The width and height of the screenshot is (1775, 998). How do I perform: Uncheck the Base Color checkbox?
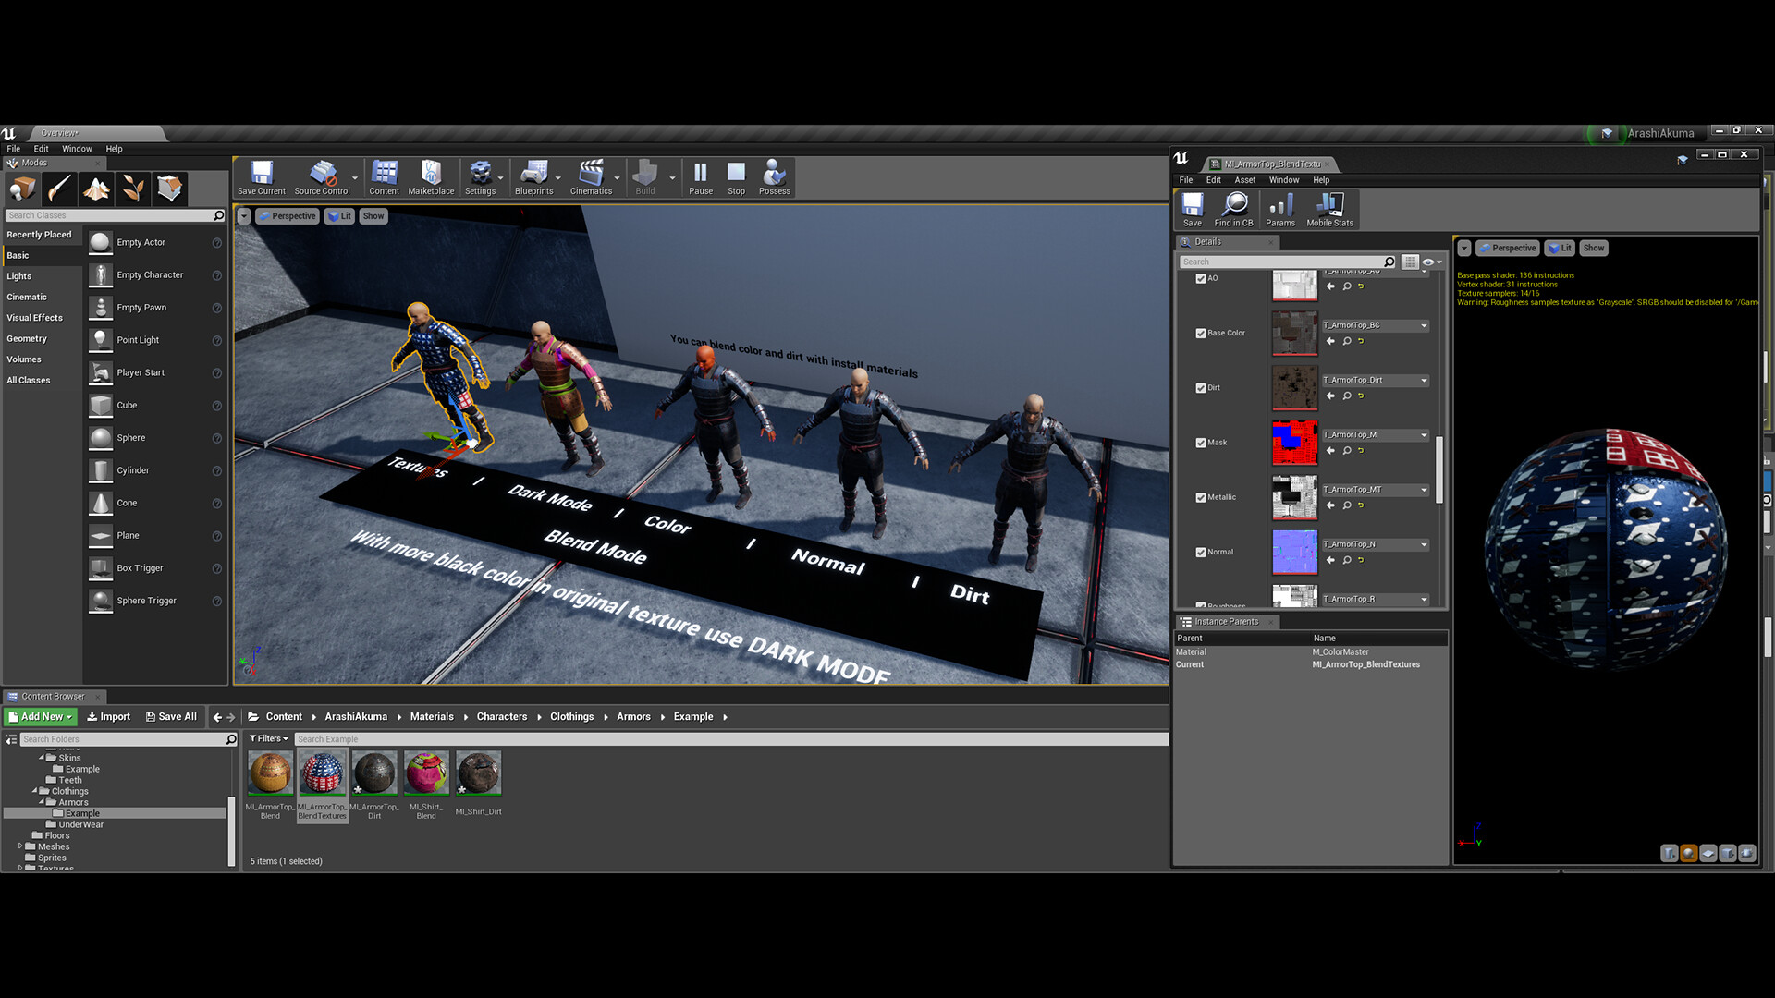(x=1201, y=333)
